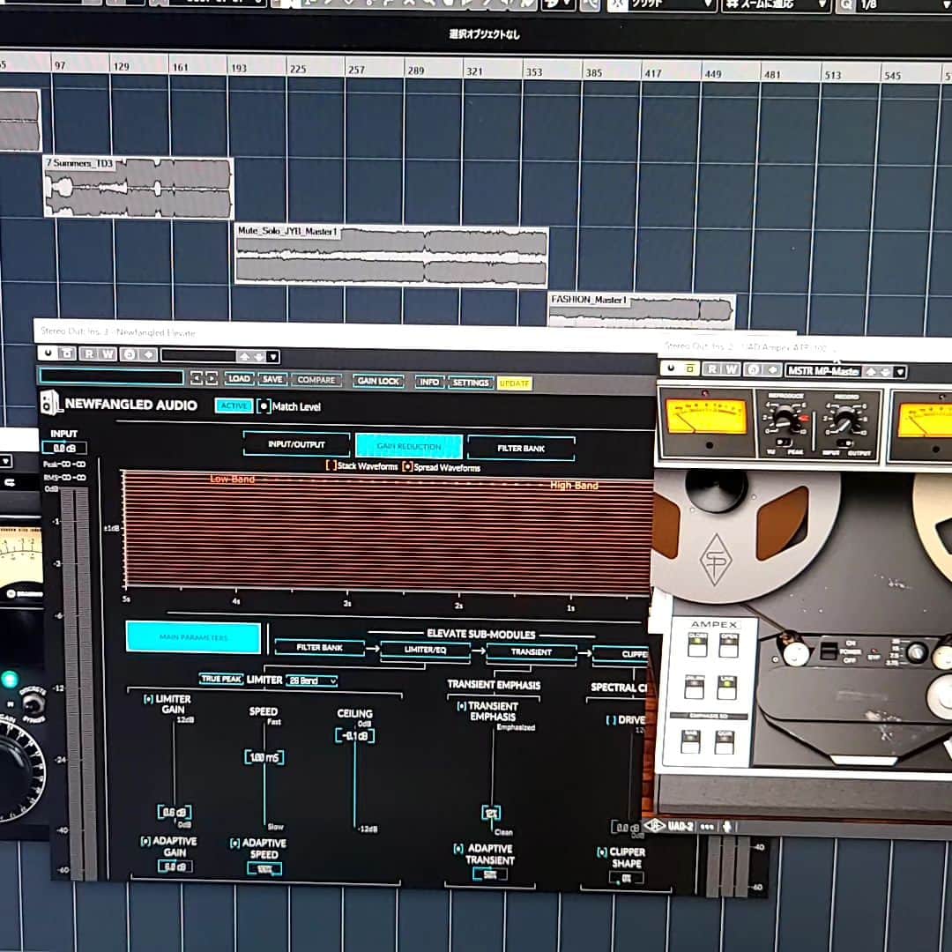Open the TRANSIENT sub-module

532,651
